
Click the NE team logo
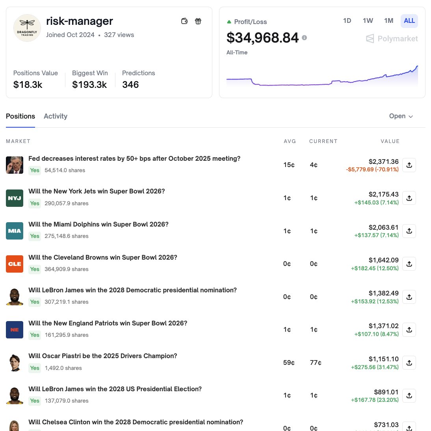coord(15,330)
